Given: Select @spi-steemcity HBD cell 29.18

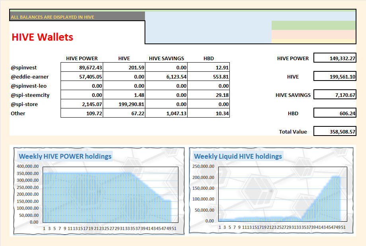Looking at the screenshot, I should pyautogui.click(x=208, y=95).
